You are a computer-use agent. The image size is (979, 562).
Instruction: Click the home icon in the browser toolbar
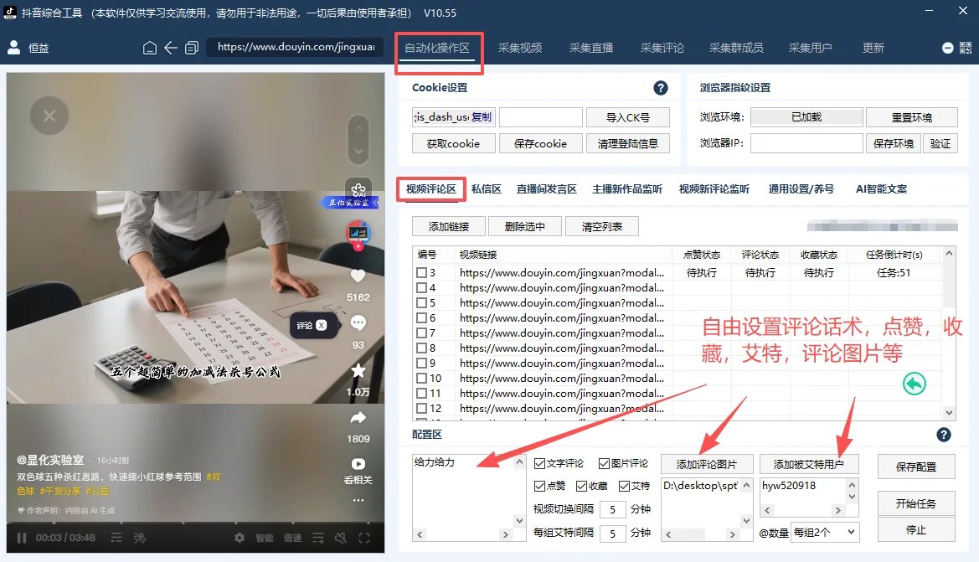150,48
